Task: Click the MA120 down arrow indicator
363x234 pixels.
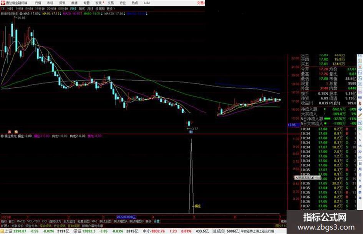Action: tap(124, 14)
